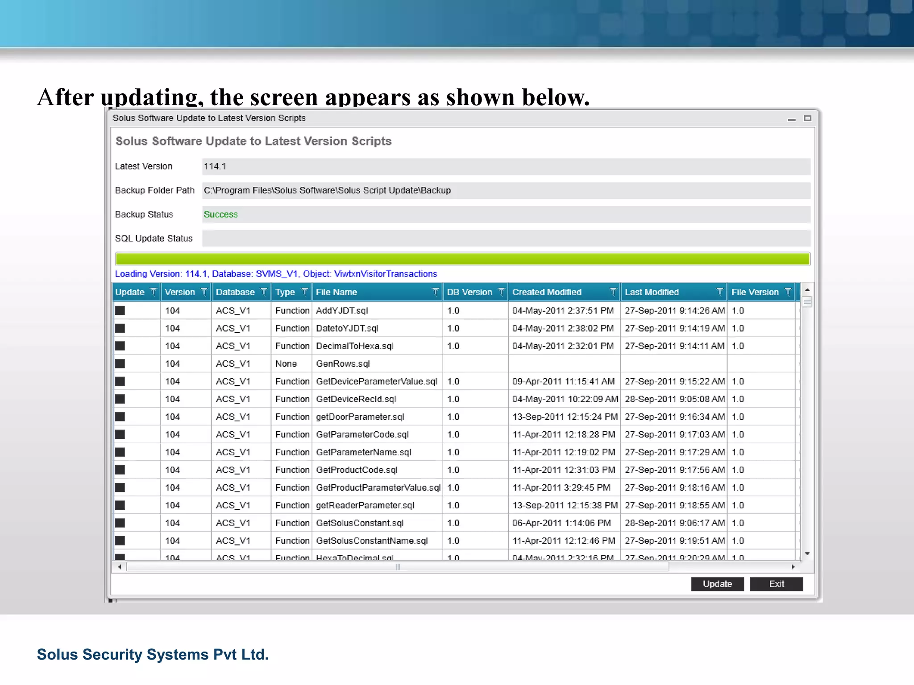This screenshot has height=685, width=914.
Task: Toggle Update checkbox for getDoorParameter.sql
Action: [120, 417]
